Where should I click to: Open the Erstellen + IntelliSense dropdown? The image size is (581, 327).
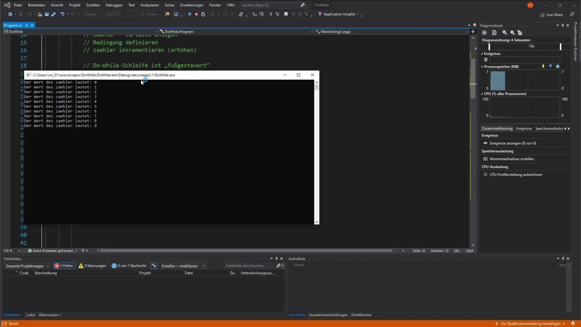coord(183,266)
